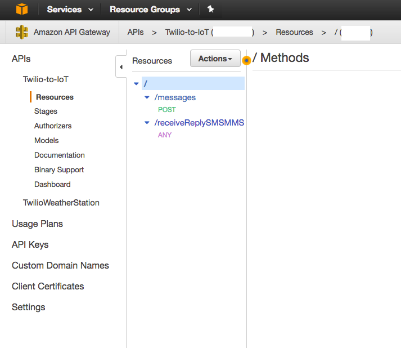Click the Amazon API Gateway title link
This screenshot has height=348, width=401.
point(72,32)
